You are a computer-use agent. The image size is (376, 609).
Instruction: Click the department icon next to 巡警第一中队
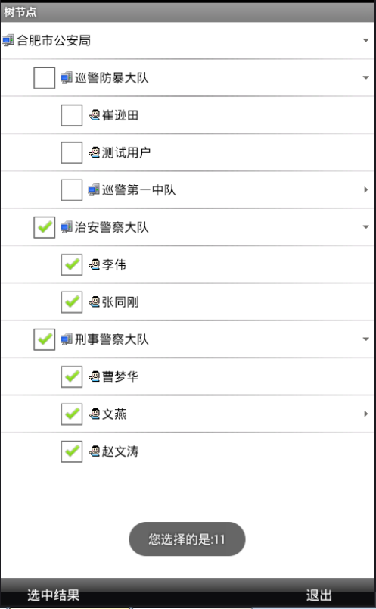(94, 190)
